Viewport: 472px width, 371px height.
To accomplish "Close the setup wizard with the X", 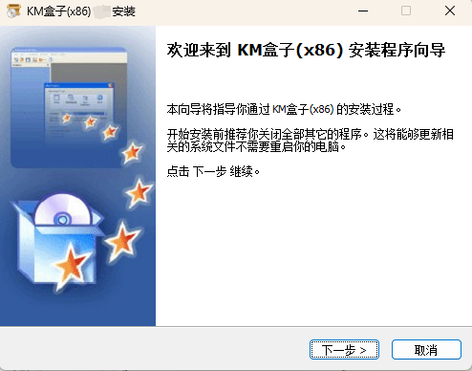I will click(450, 11).
